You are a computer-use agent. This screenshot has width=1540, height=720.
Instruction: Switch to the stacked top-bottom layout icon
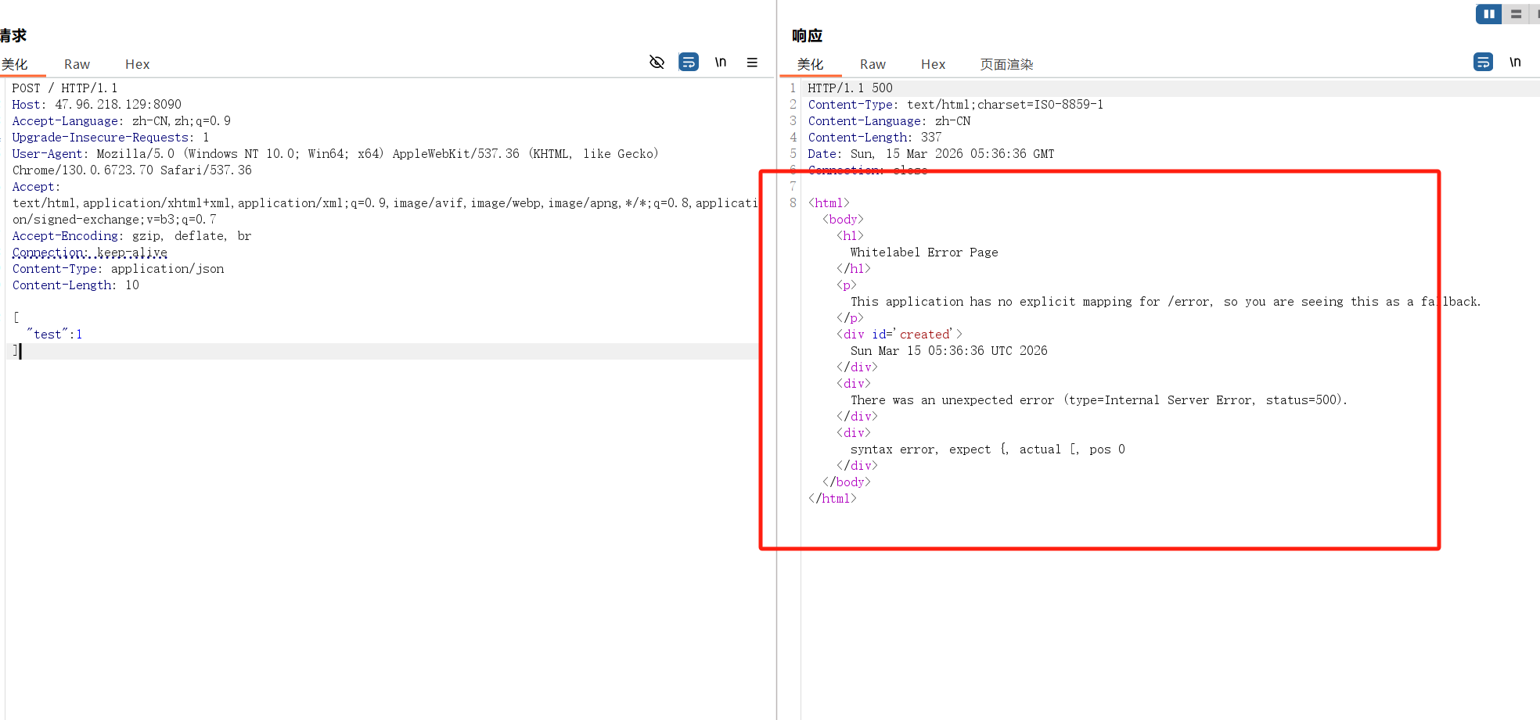tap(1516, 14)
